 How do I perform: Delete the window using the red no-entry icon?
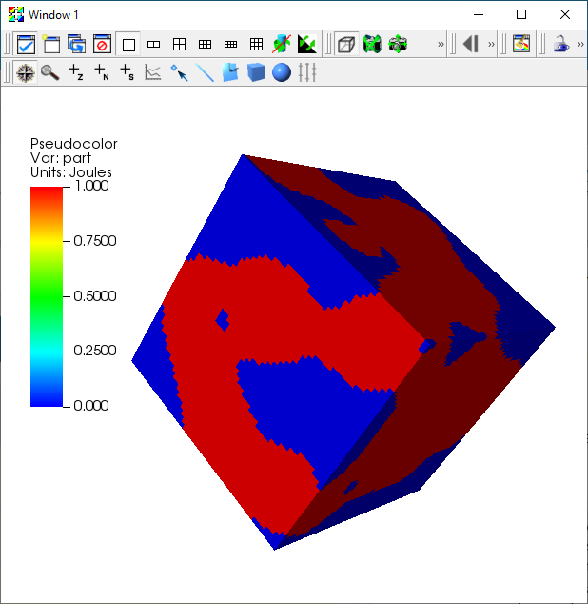(102, 44)
